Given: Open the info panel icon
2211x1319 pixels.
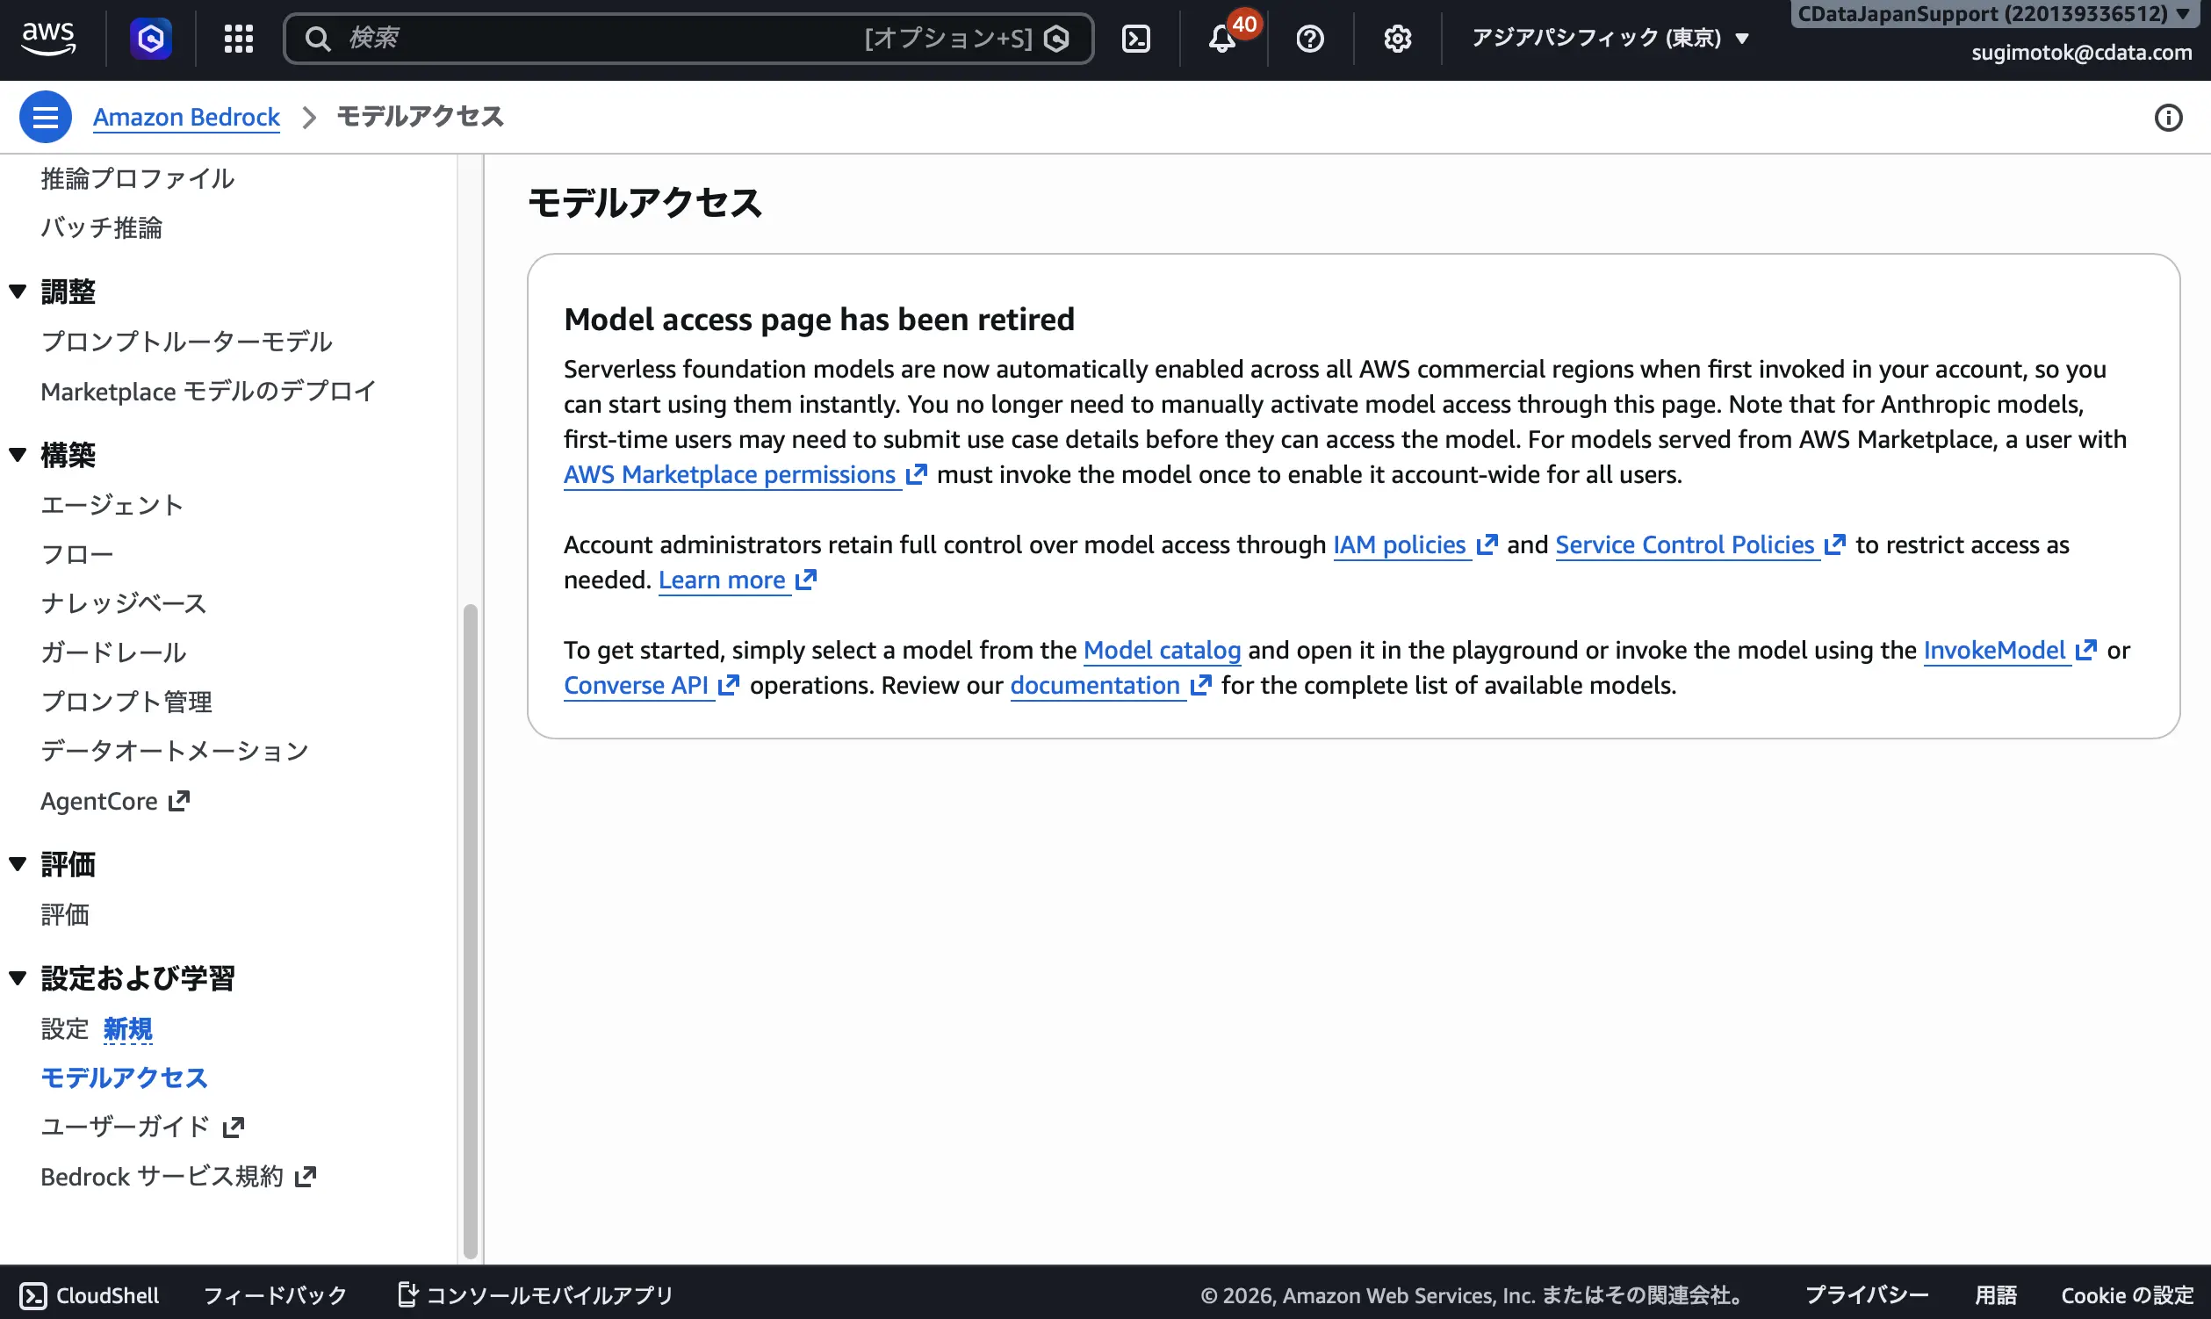Looking at the screenshot, I should click(2168, 118).
